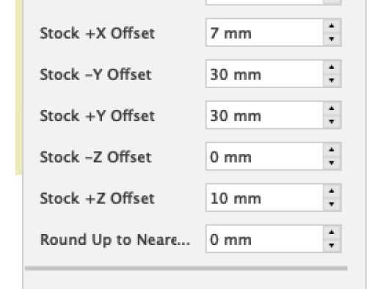Click the Stock -Y Offset 30 mm field
The image size is (386, 289).
pyautogui.click(x=264, y=74)
